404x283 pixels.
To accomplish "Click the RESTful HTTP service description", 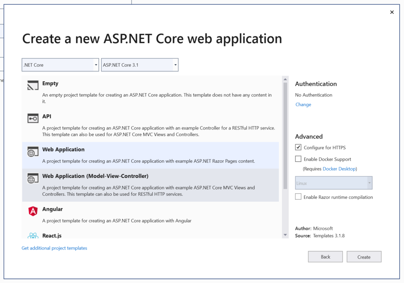I will [x=159, y=131].
